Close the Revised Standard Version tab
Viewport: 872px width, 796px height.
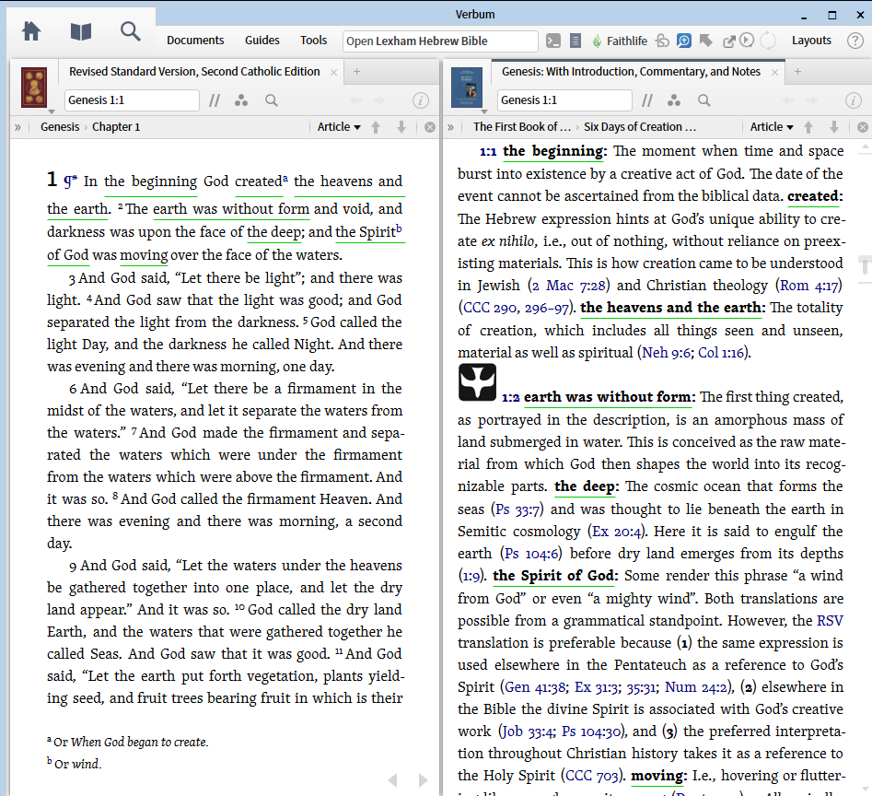click(333, 72)
